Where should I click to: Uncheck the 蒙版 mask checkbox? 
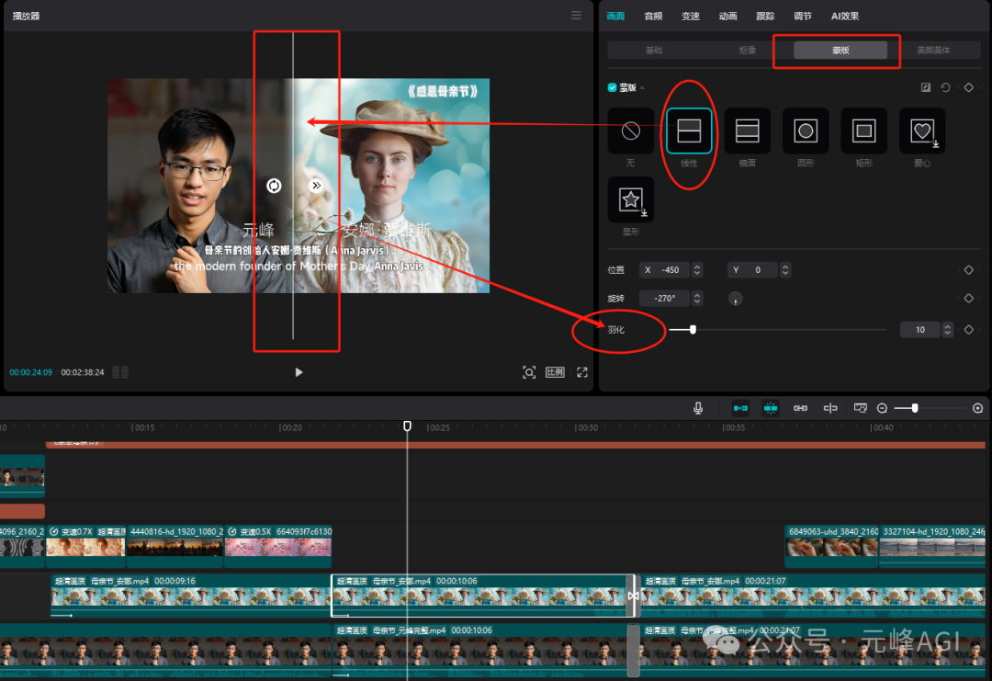click(612, 87)
